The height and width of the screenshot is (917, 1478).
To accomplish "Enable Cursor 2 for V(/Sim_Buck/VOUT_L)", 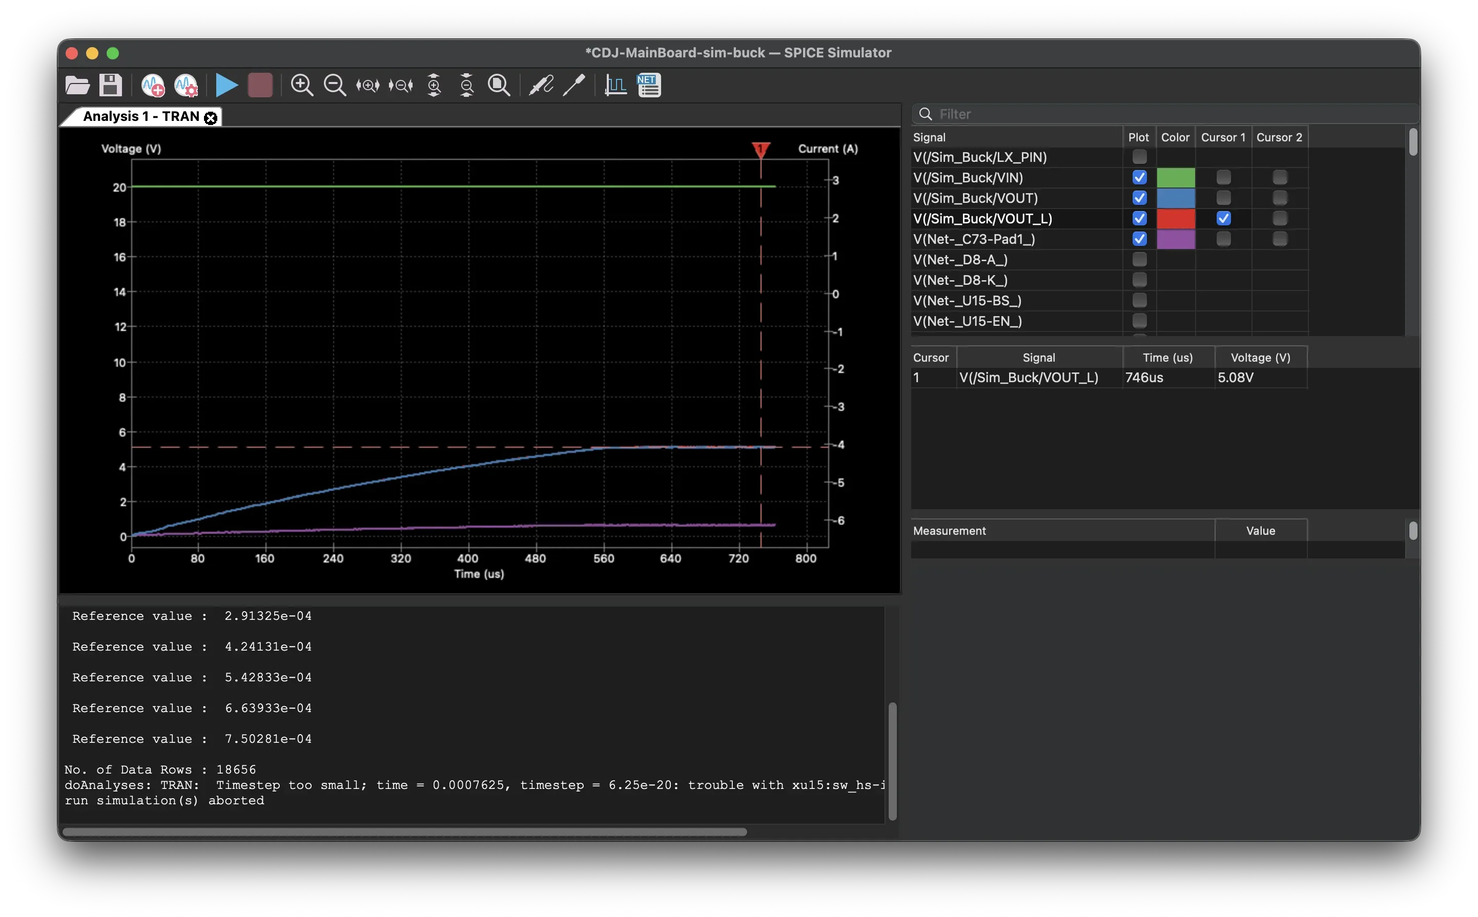I will 1280,219.
